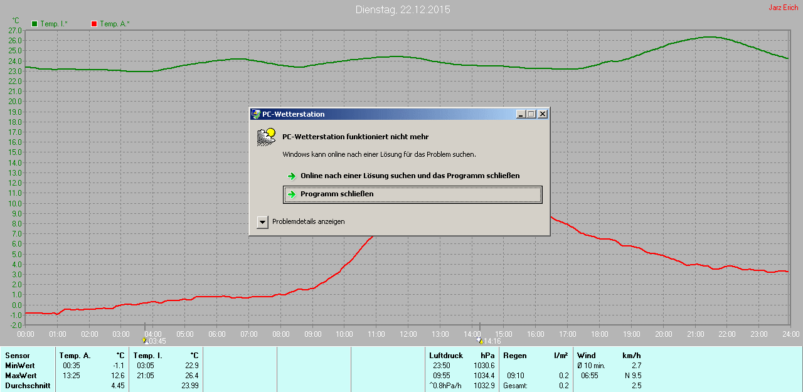Click the 12:00 label on time axis
Image resolution: width=803 pixels, height=392 pixels.
[x=408, y=334]
